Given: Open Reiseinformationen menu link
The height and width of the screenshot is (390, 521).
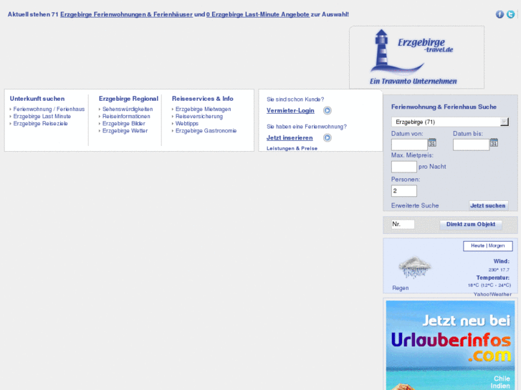Looking at the screenshot, I should coord(126,116).
